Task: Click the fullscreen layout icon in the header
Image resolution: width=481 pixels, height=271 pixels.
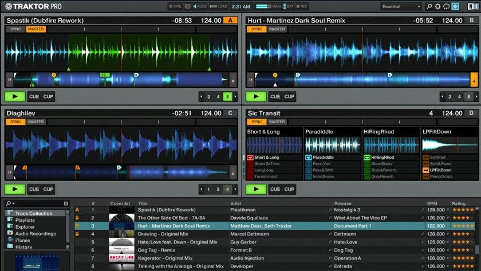Action: [x=455, y=6]
